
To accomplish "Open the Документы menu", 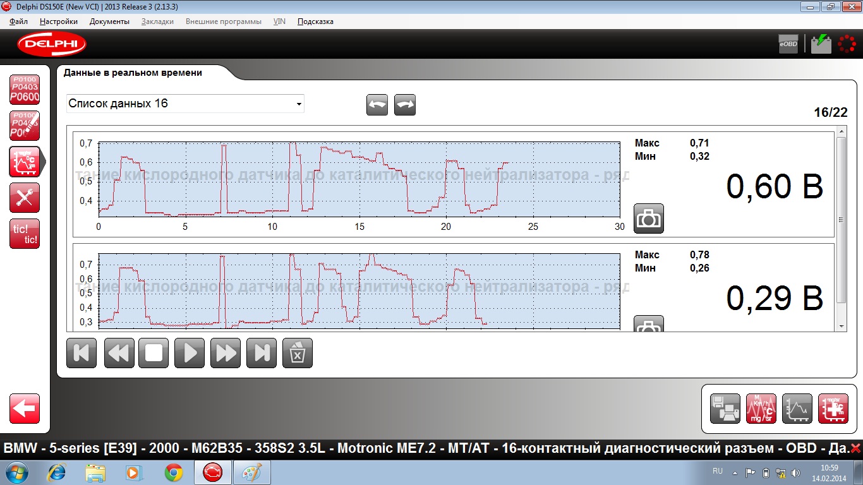I will [x=109, y=21].
